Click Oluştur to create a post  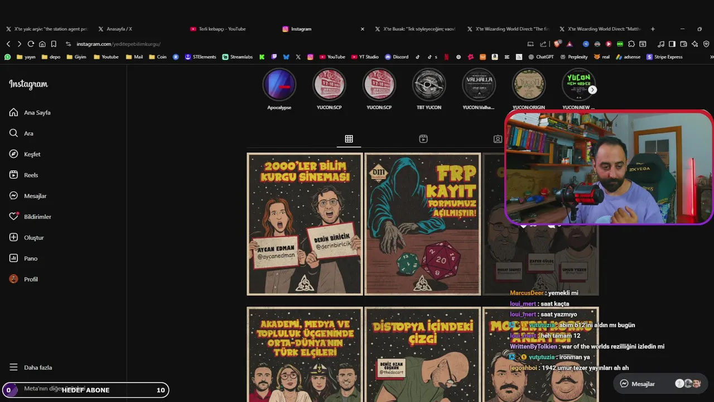point(27,237)
